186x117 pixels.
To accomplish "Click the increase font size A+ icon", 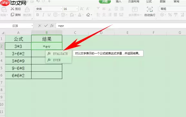I will tap(82, 9).
